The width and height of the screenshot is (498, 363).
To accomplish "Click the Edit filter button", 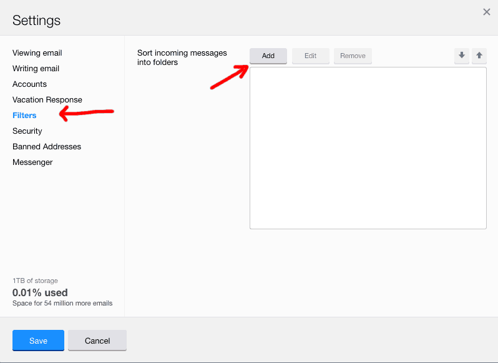I will [311, 56].
